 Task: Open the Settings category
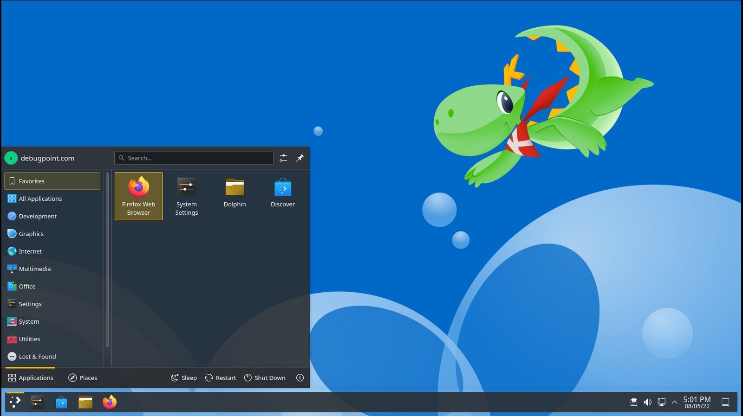[52, 304]
